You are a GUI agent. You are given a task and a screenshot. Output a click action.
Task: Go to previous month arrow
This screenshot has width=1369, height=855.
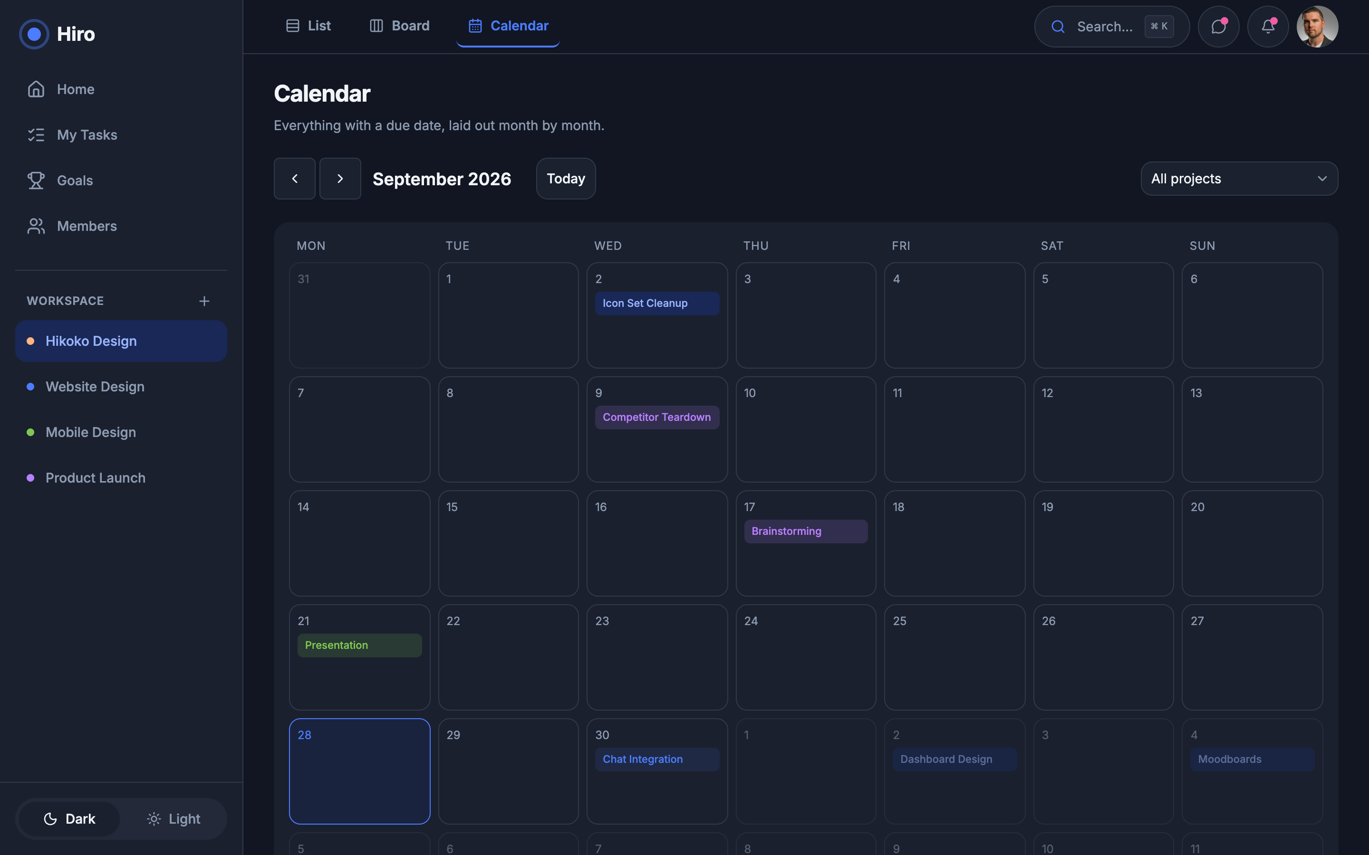click(x=295, y=179)
